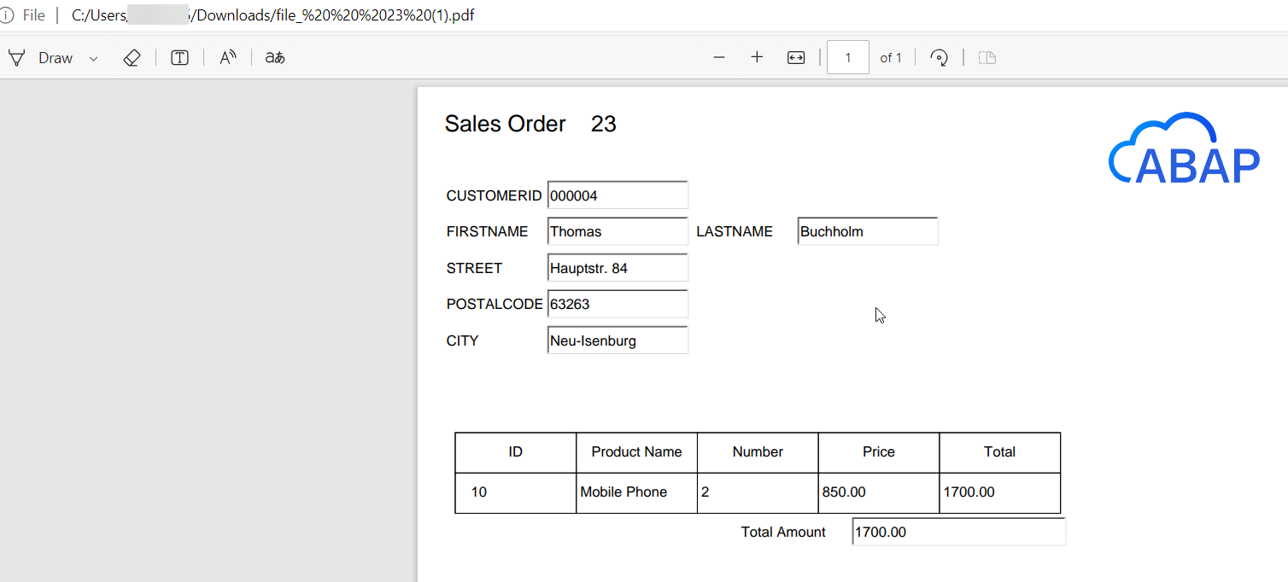Click the CUSTOMERID label
This screenshot has height=582, width=1288.
[494, 196]
